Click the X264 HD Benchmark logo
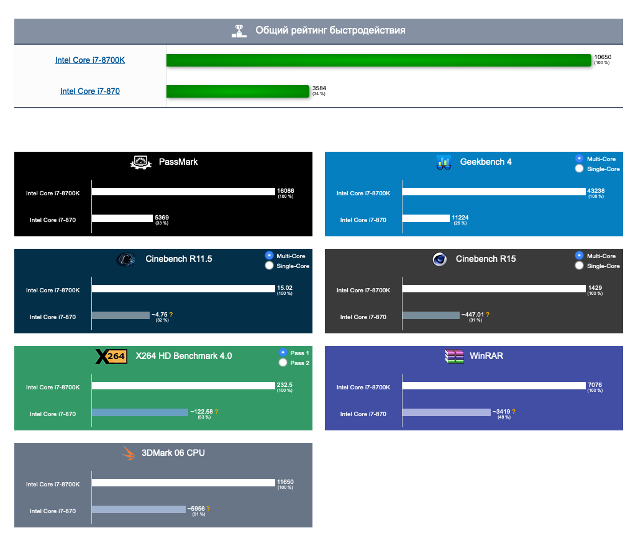This screenshot has height=538, width=633. click(x=111, y=356)
